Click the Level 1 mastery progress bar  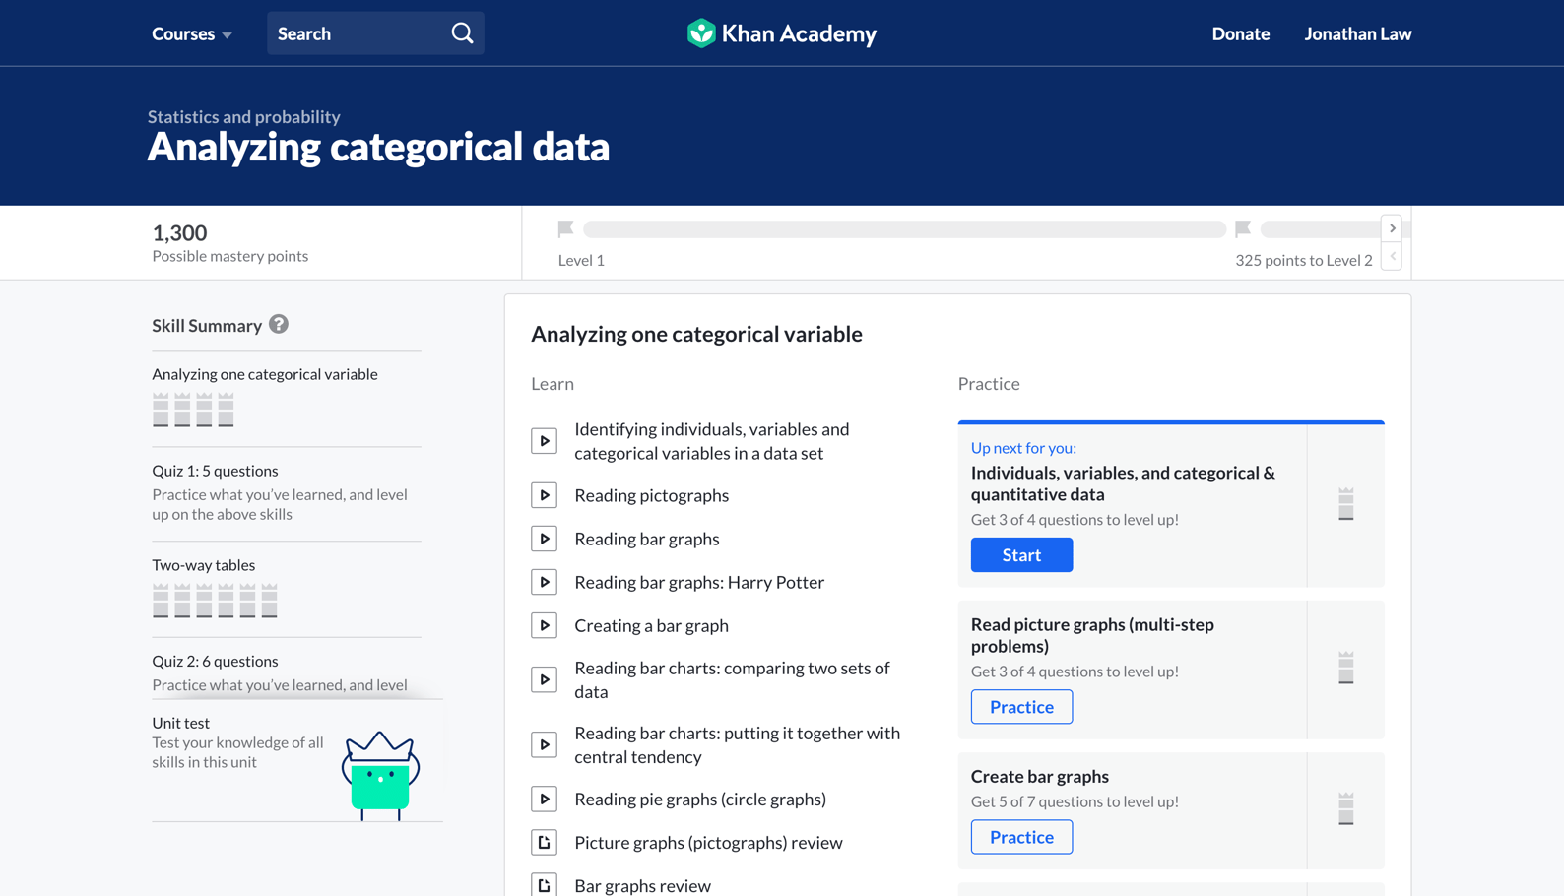click(x=903, y=229)
